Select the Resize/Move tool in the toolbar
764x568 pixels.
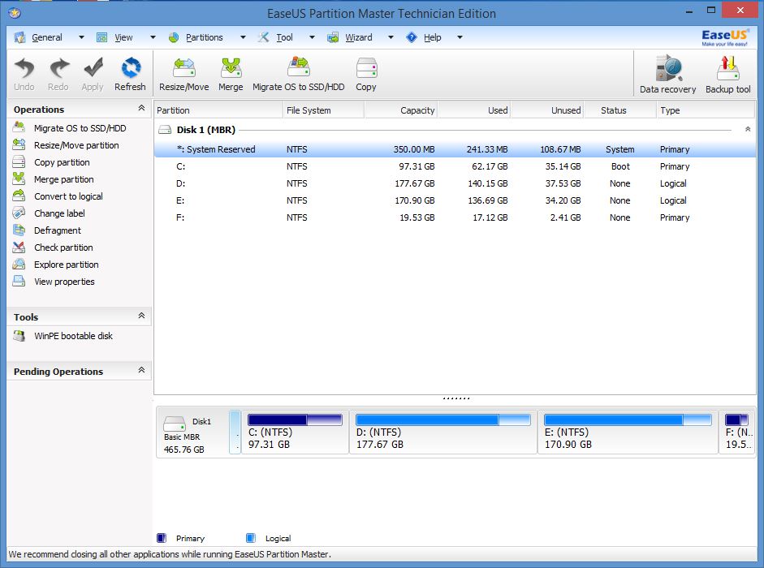pos(183,73)
